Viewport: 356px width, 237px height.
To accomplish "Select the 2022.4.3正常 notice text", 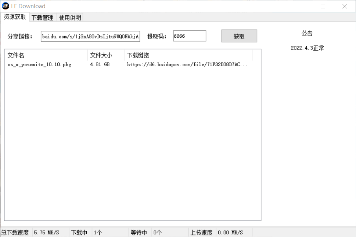I will coord(307,48).
